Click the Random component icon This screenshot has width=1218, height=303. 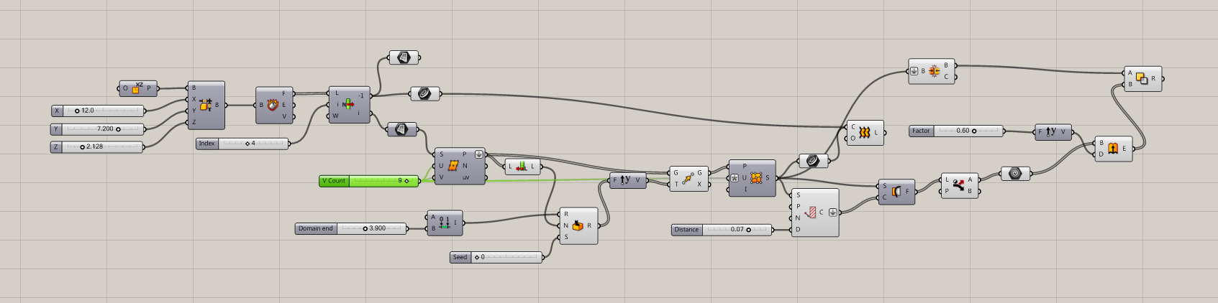click(x=578, y=225)
